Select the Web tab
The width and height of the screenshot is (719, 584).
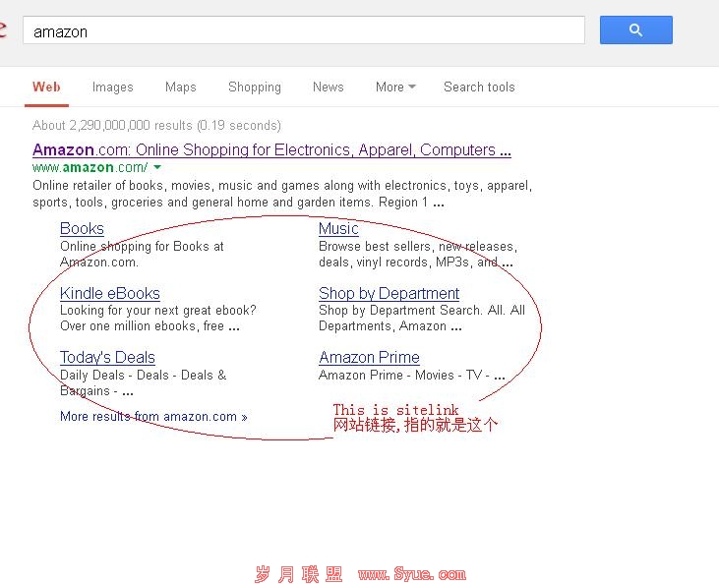click(x=46, y=88)
